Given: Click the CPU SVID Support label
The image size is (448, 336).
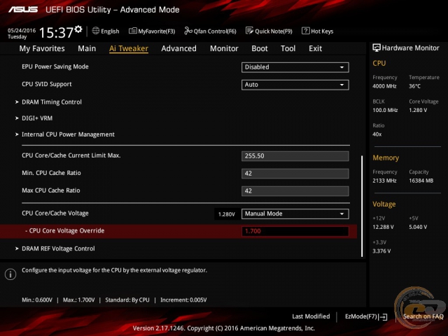Looking at the screenshot, I should pos(47,84).
